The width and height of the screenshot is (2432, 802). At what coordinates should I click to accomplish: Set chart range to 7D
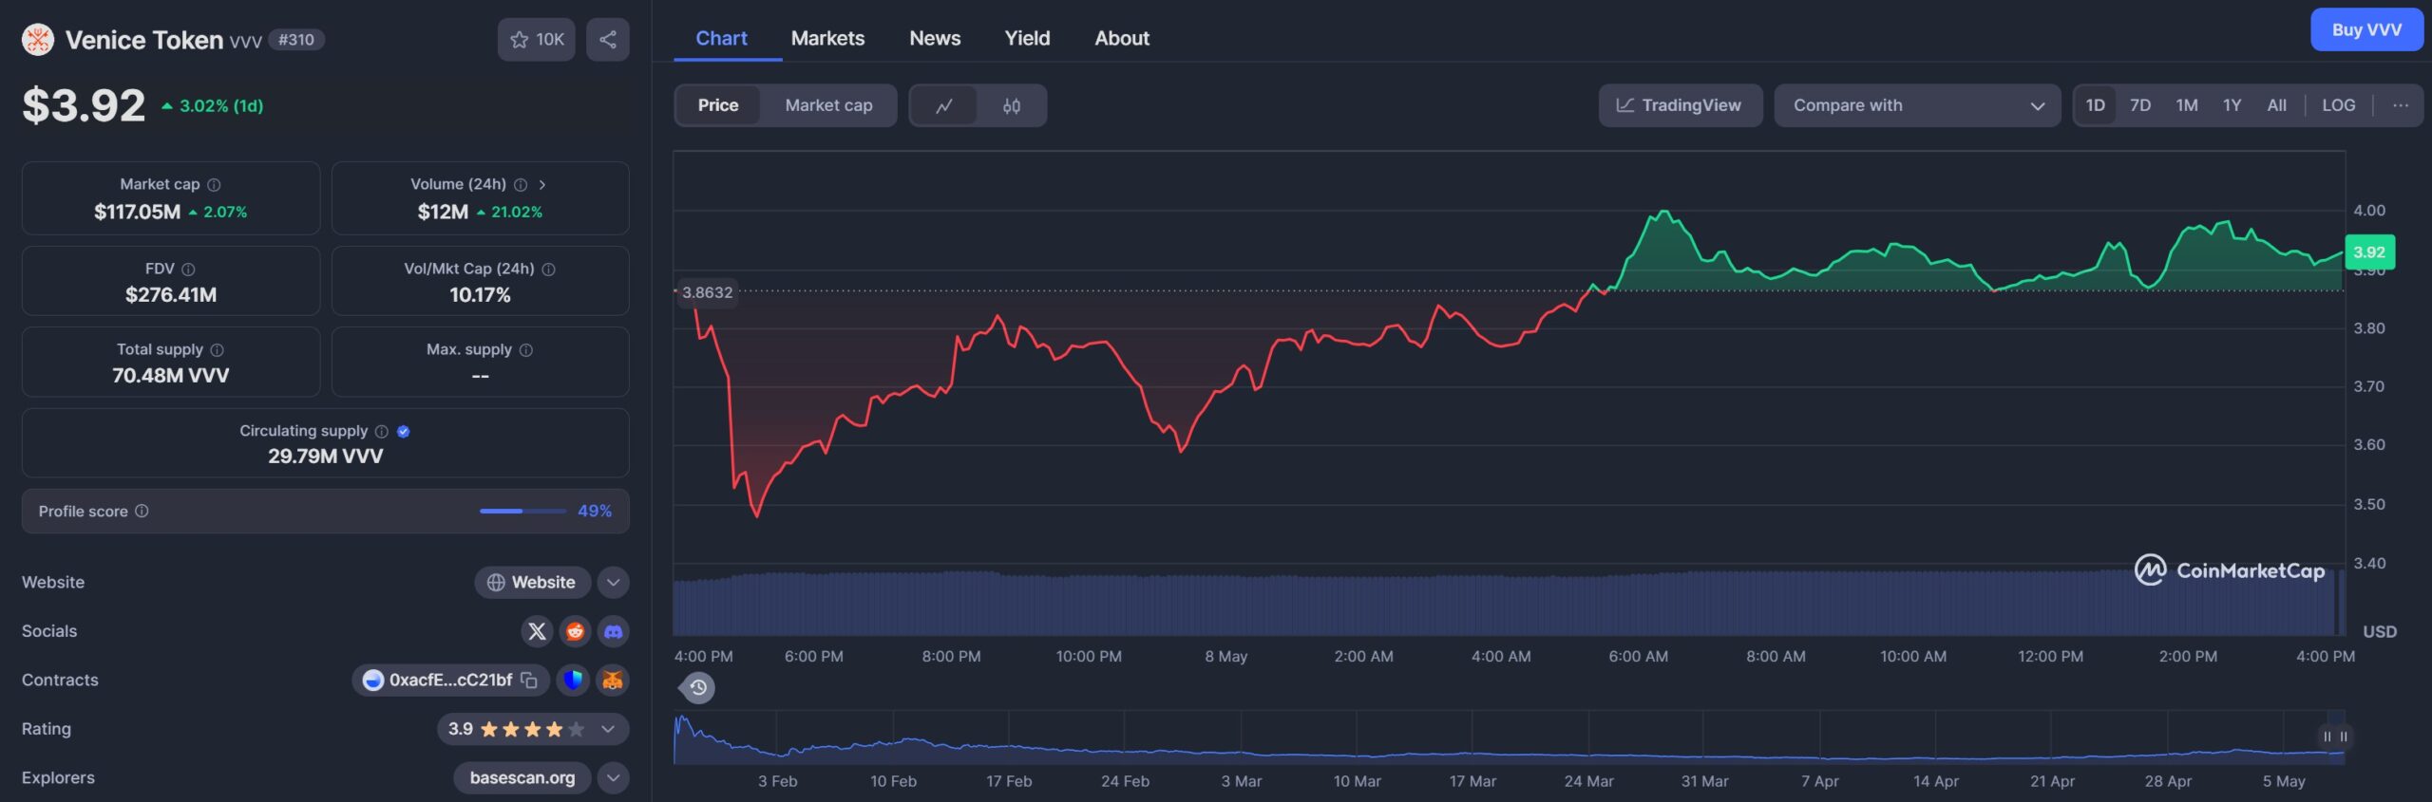(2140, 105)
